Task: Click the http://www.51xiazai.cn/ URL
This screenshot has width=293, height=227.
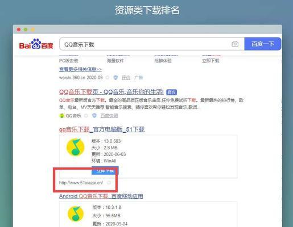Action: 81,183
